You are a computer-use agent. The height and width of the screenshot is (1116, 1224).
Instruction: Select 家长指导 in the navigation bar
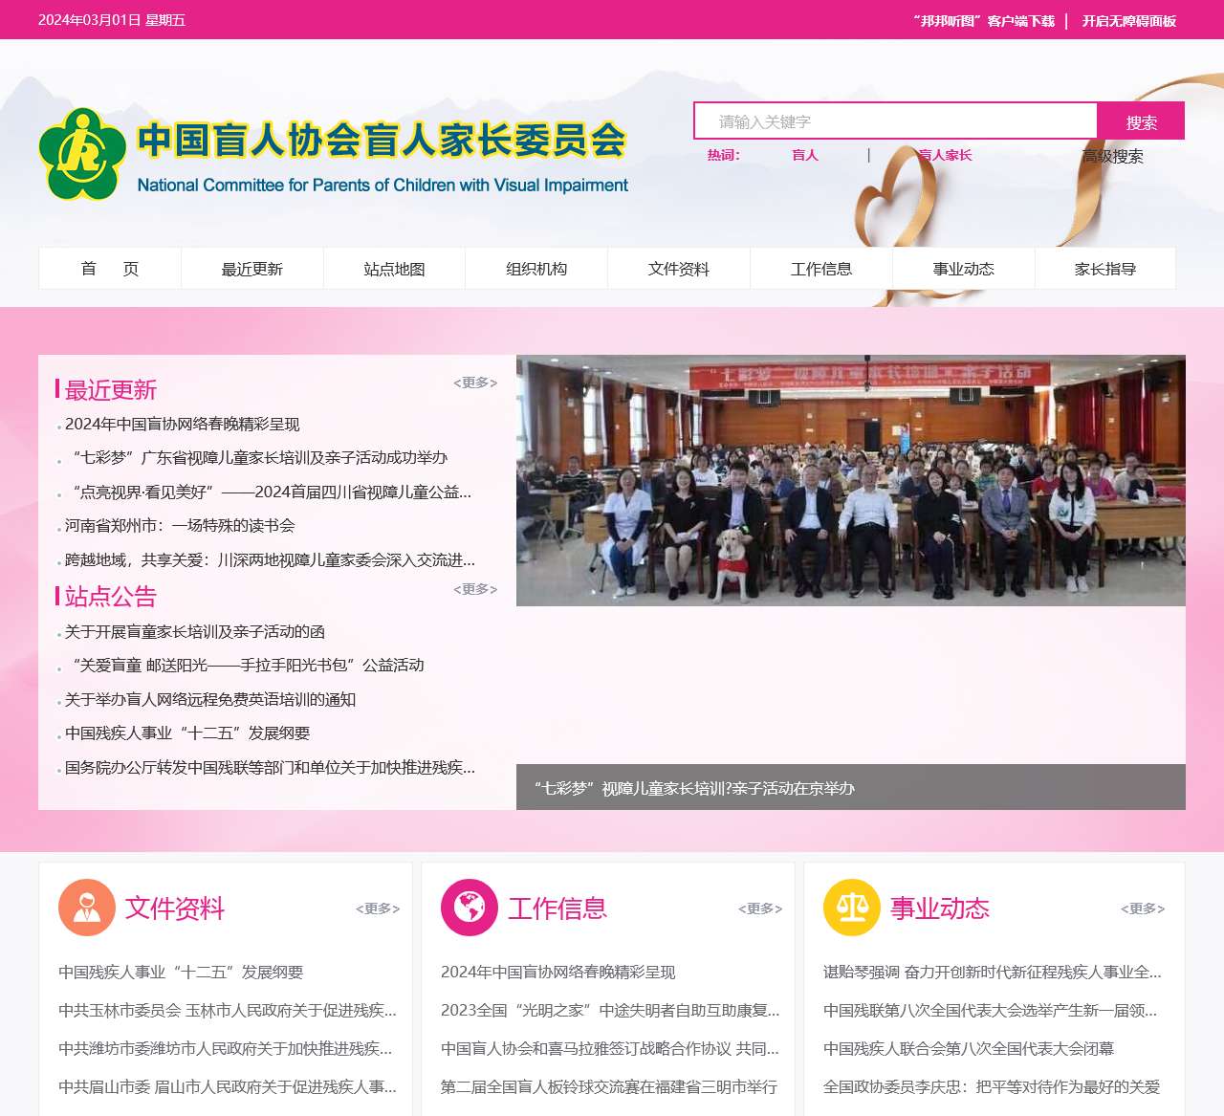click(x=1104, y=269)
